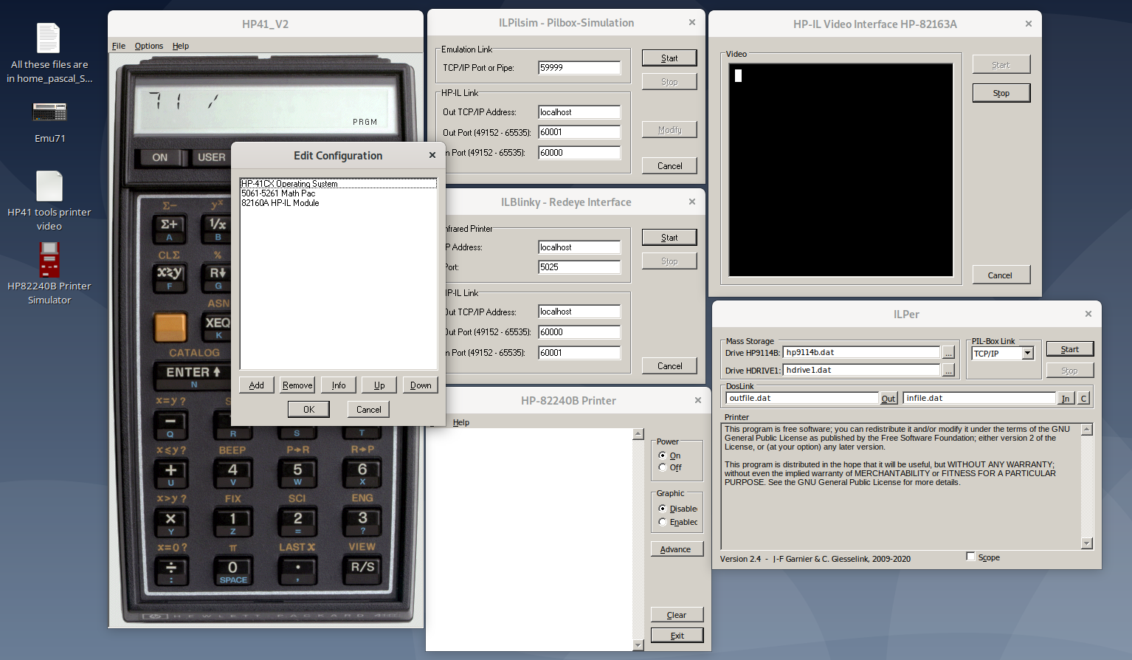
Task: Click the Advance button in printer window
Action: [676, 549]
